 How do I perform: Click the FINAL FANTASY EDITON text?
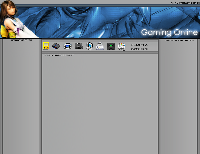(185, 3)
